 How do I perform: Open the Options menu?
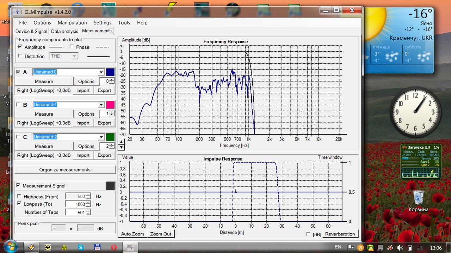[x=42, y=22]
